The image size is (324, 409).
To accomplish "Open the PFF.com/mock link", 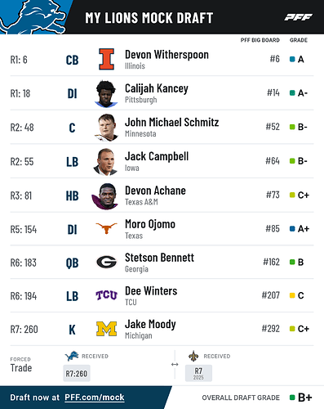I will [x=95, y=398].
